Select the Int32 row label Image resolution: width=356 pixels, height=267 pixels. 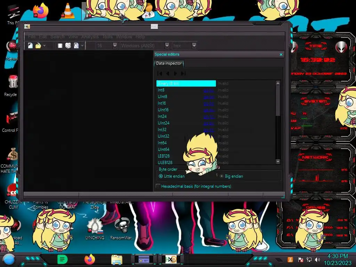point(162,130)
